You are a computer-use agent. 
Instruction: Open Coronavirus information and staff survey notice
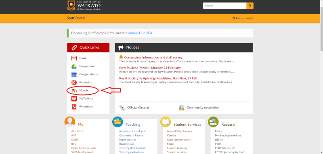click(153, 57)
